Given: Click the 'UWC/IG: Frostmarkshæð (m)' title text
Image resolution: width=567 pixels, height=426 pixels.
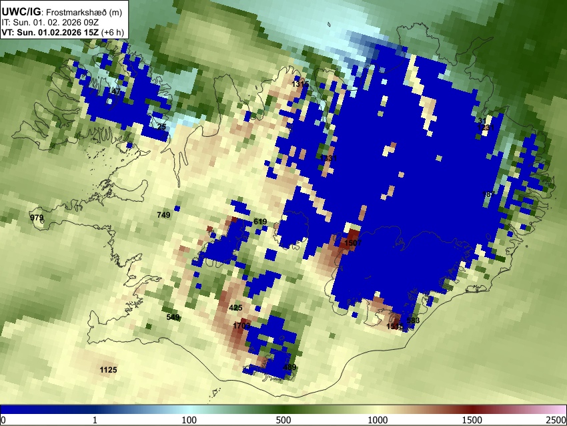Looking at the screenshot, I should click(x=62, y=12).
